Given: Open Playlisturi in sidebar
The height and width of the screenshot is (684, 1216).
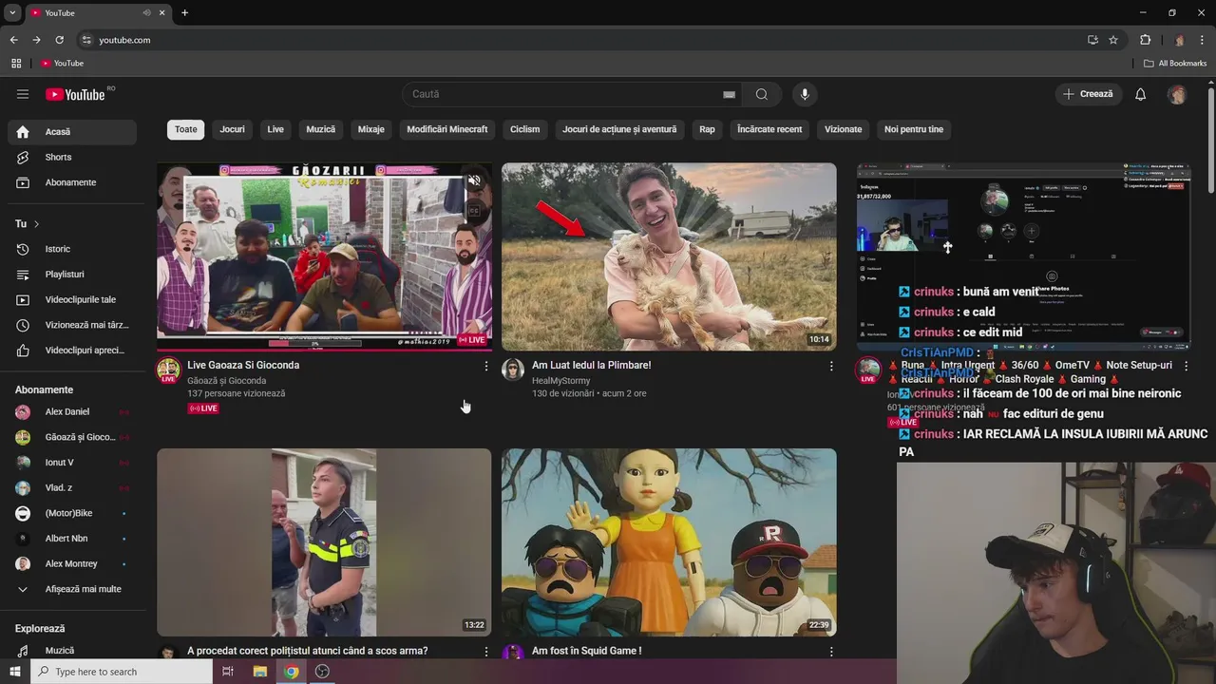Looking at the screenshot, I should coord(72,275).
